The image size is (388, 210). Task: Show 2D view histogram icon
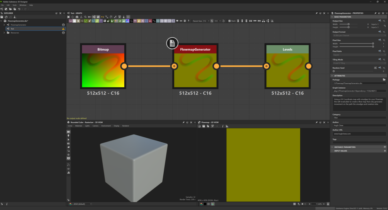(x=227, y=126)
